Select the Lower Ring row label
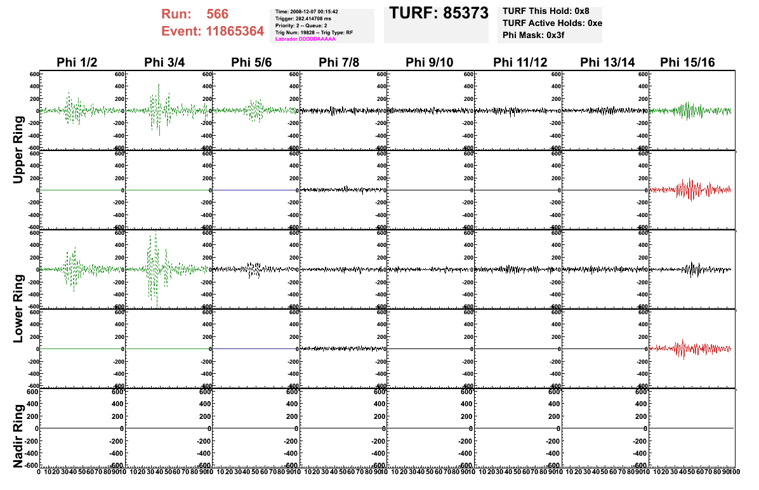This screenshot has height=490, width=759. [18, 309]
